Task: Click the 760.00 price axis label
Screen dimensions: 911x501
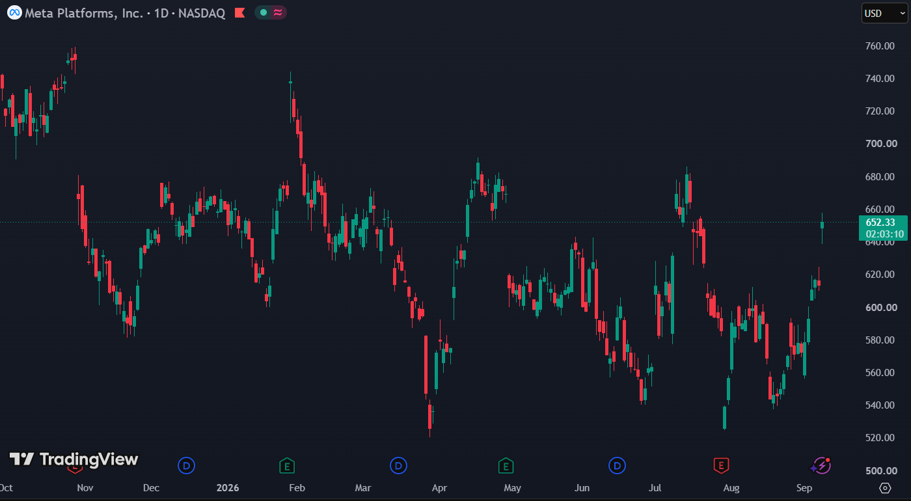Action: [882, 46]
